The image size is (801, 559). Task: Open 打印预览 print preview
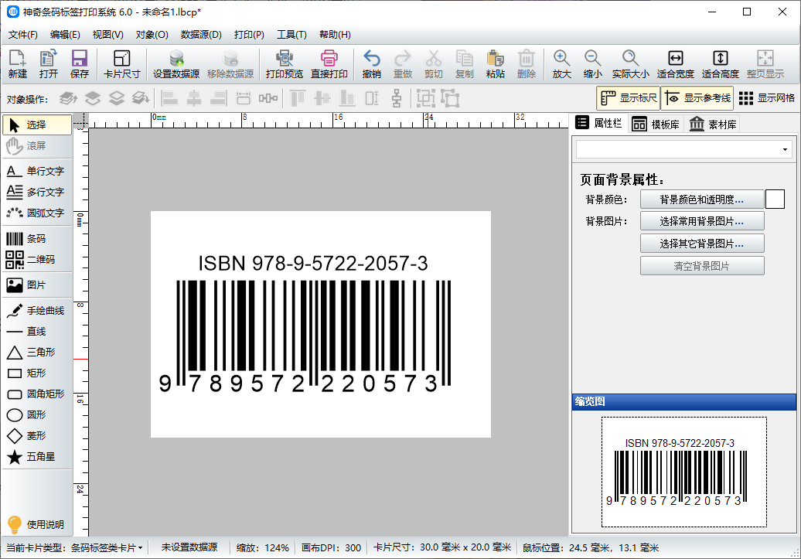[285, 63]
